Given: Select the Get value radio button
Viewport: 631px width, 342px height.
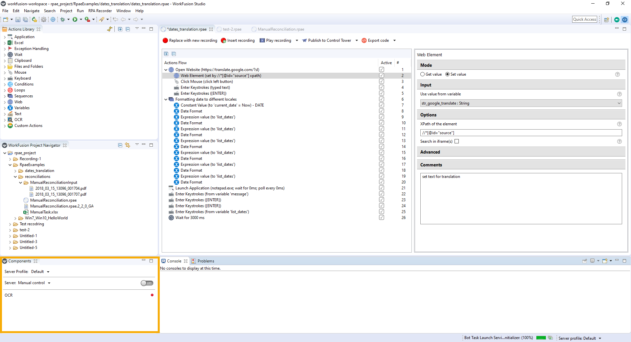Looking at the screenshot, I should point(423,74).
